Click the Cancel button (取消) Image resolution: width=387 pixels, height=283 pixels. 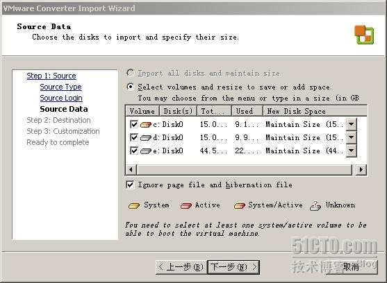coord(352,267)
